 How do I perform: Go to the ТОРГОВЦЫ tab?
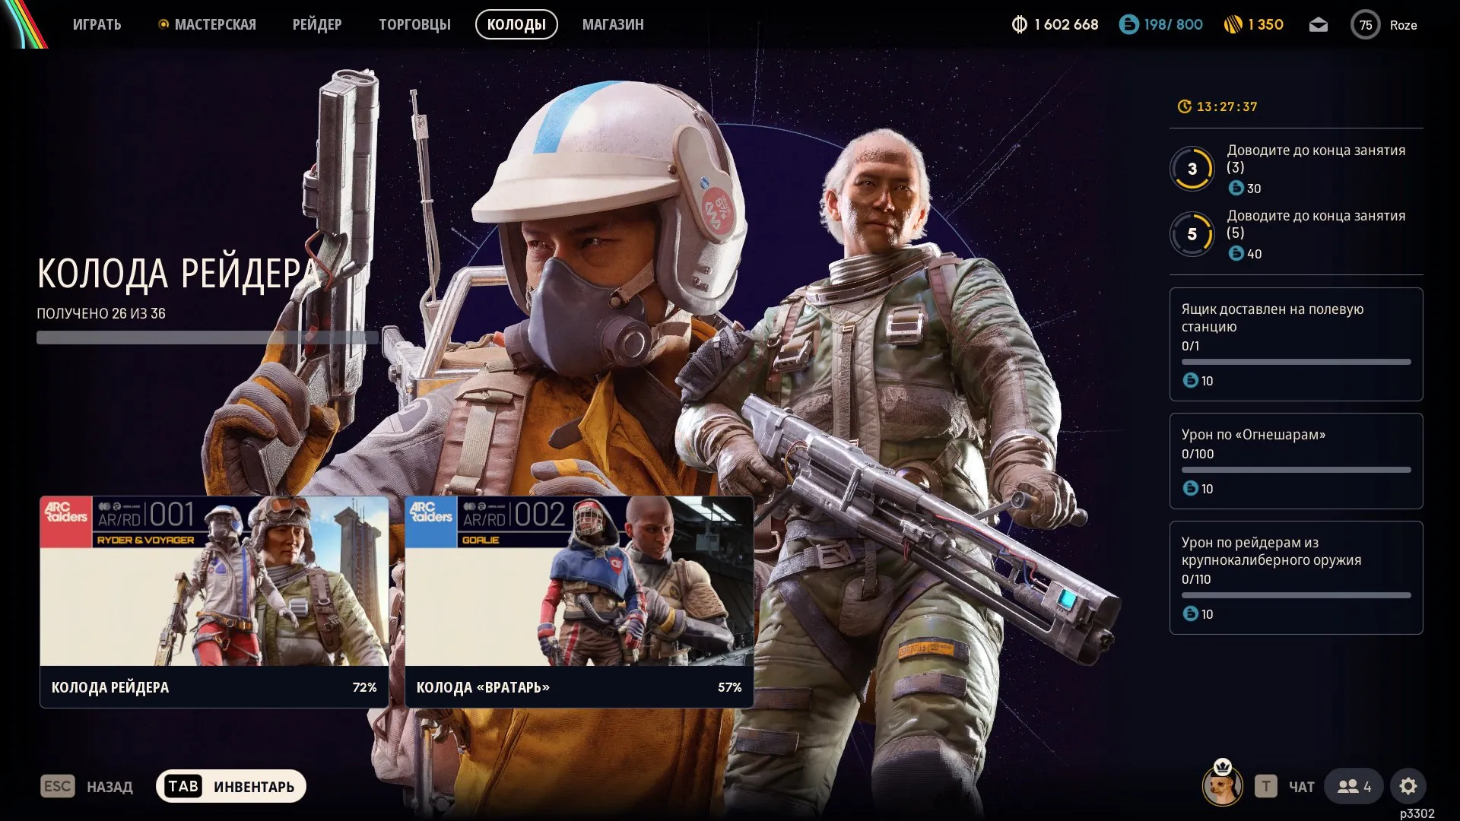point(414,25)
